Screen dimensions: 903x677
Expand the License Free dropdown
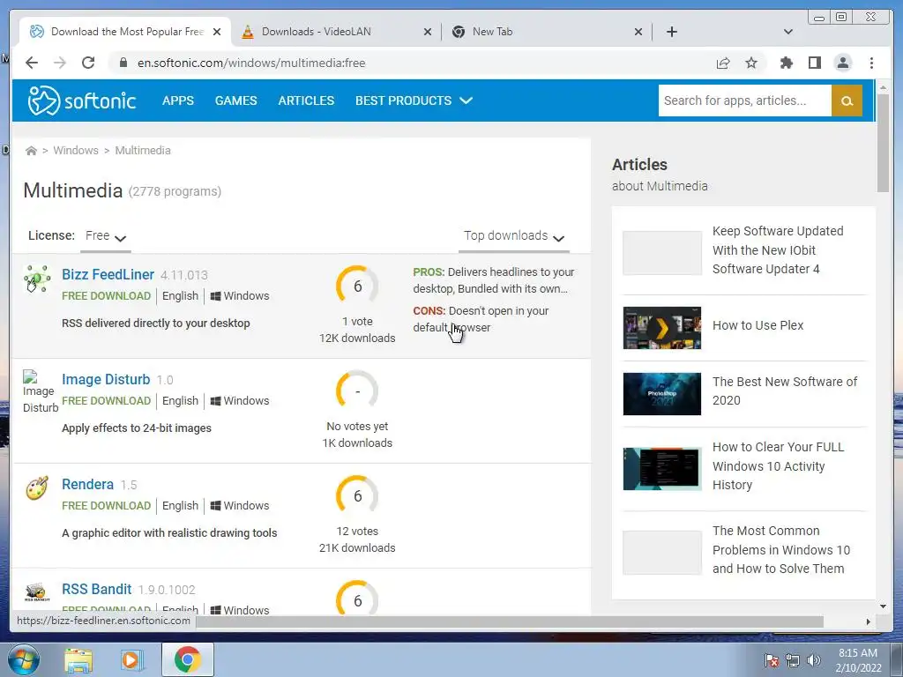coord(106,236)
